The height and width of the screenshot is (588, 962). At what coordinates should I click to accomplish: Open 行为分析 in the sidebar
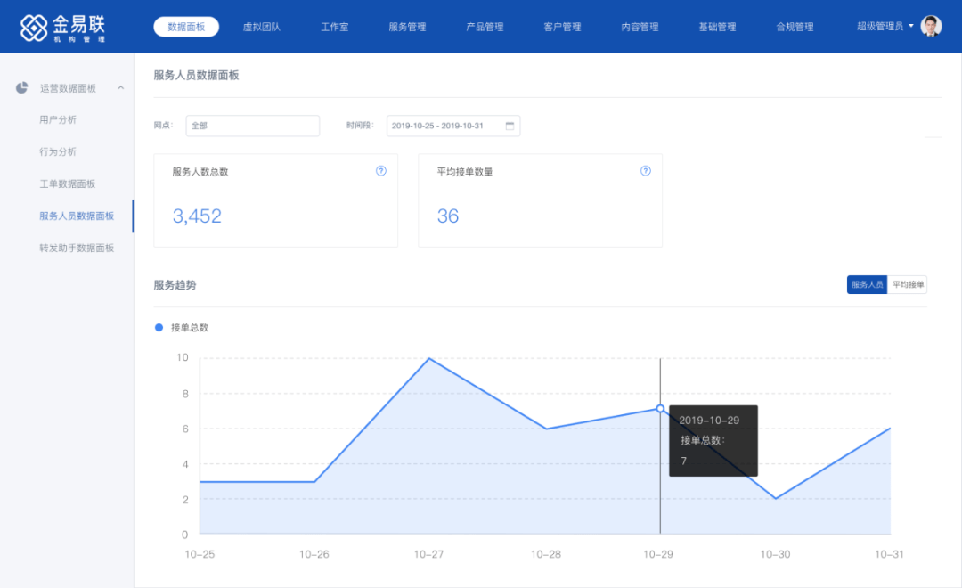(58, 151)
